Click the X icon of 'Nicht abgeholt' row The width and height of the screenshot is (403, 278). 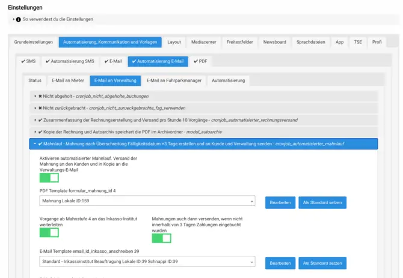[40, 97]
